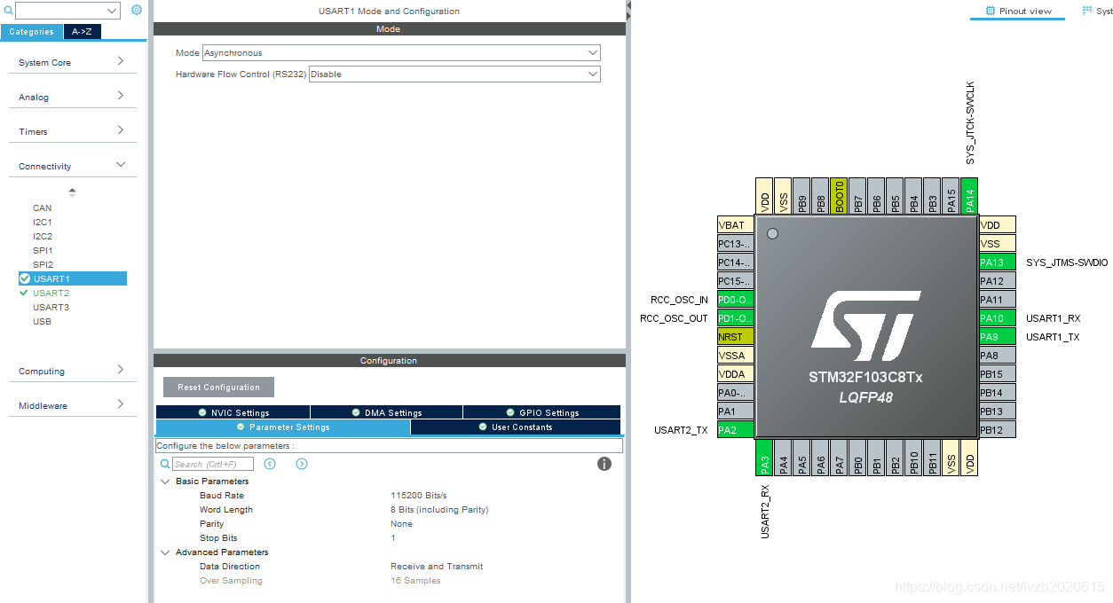
Task: Select I2C1 in the Connectivity list
Action: [x=43, y=222]
